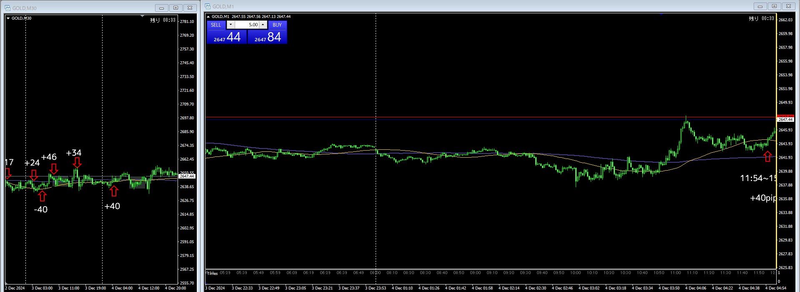Increase lot volume with up arrow
800x292 pixels.
[263, 25]
